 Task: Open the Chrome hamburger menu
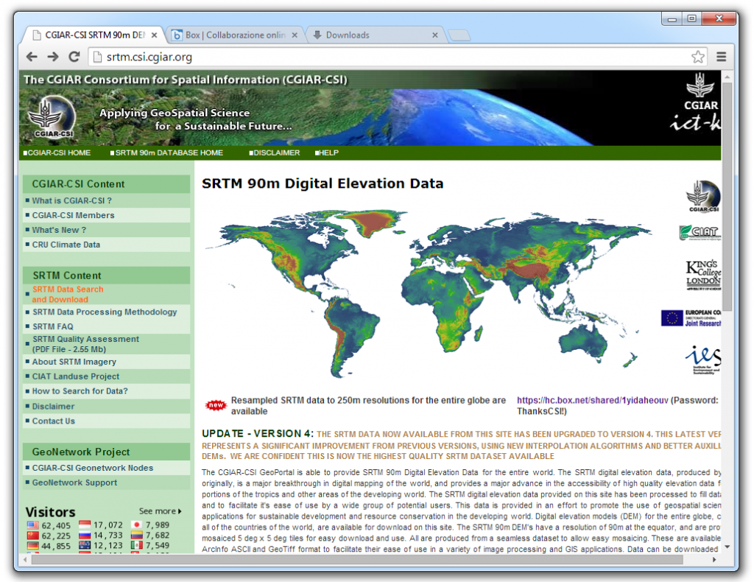721,57
